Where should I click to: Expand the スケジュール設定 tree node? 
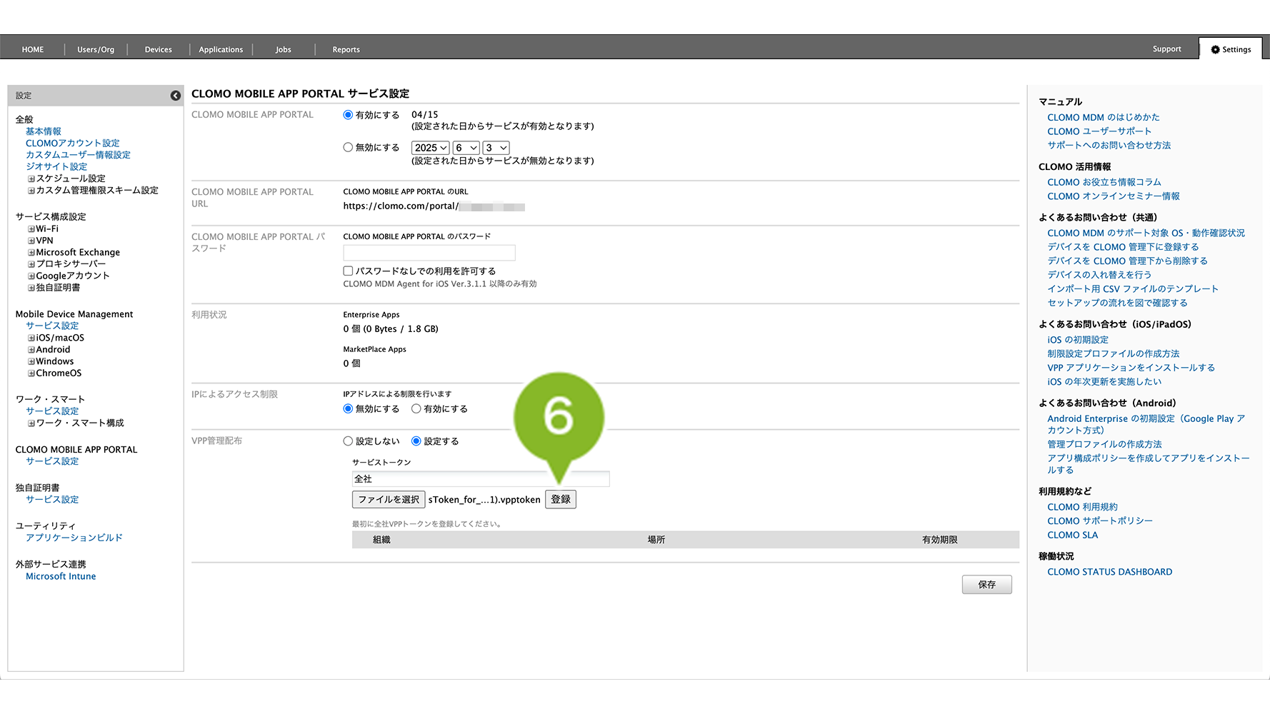(31, 178)
